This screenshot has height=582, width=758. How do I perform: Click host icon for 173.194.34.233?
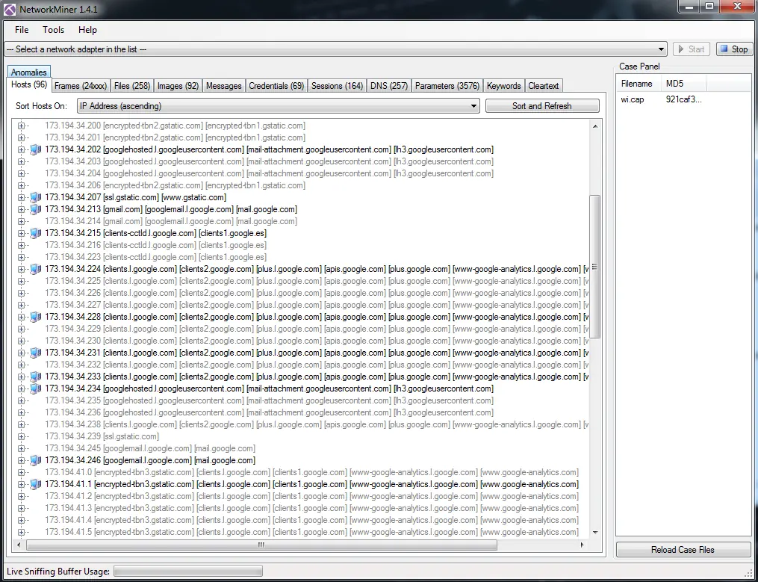[x=35, y=377]
